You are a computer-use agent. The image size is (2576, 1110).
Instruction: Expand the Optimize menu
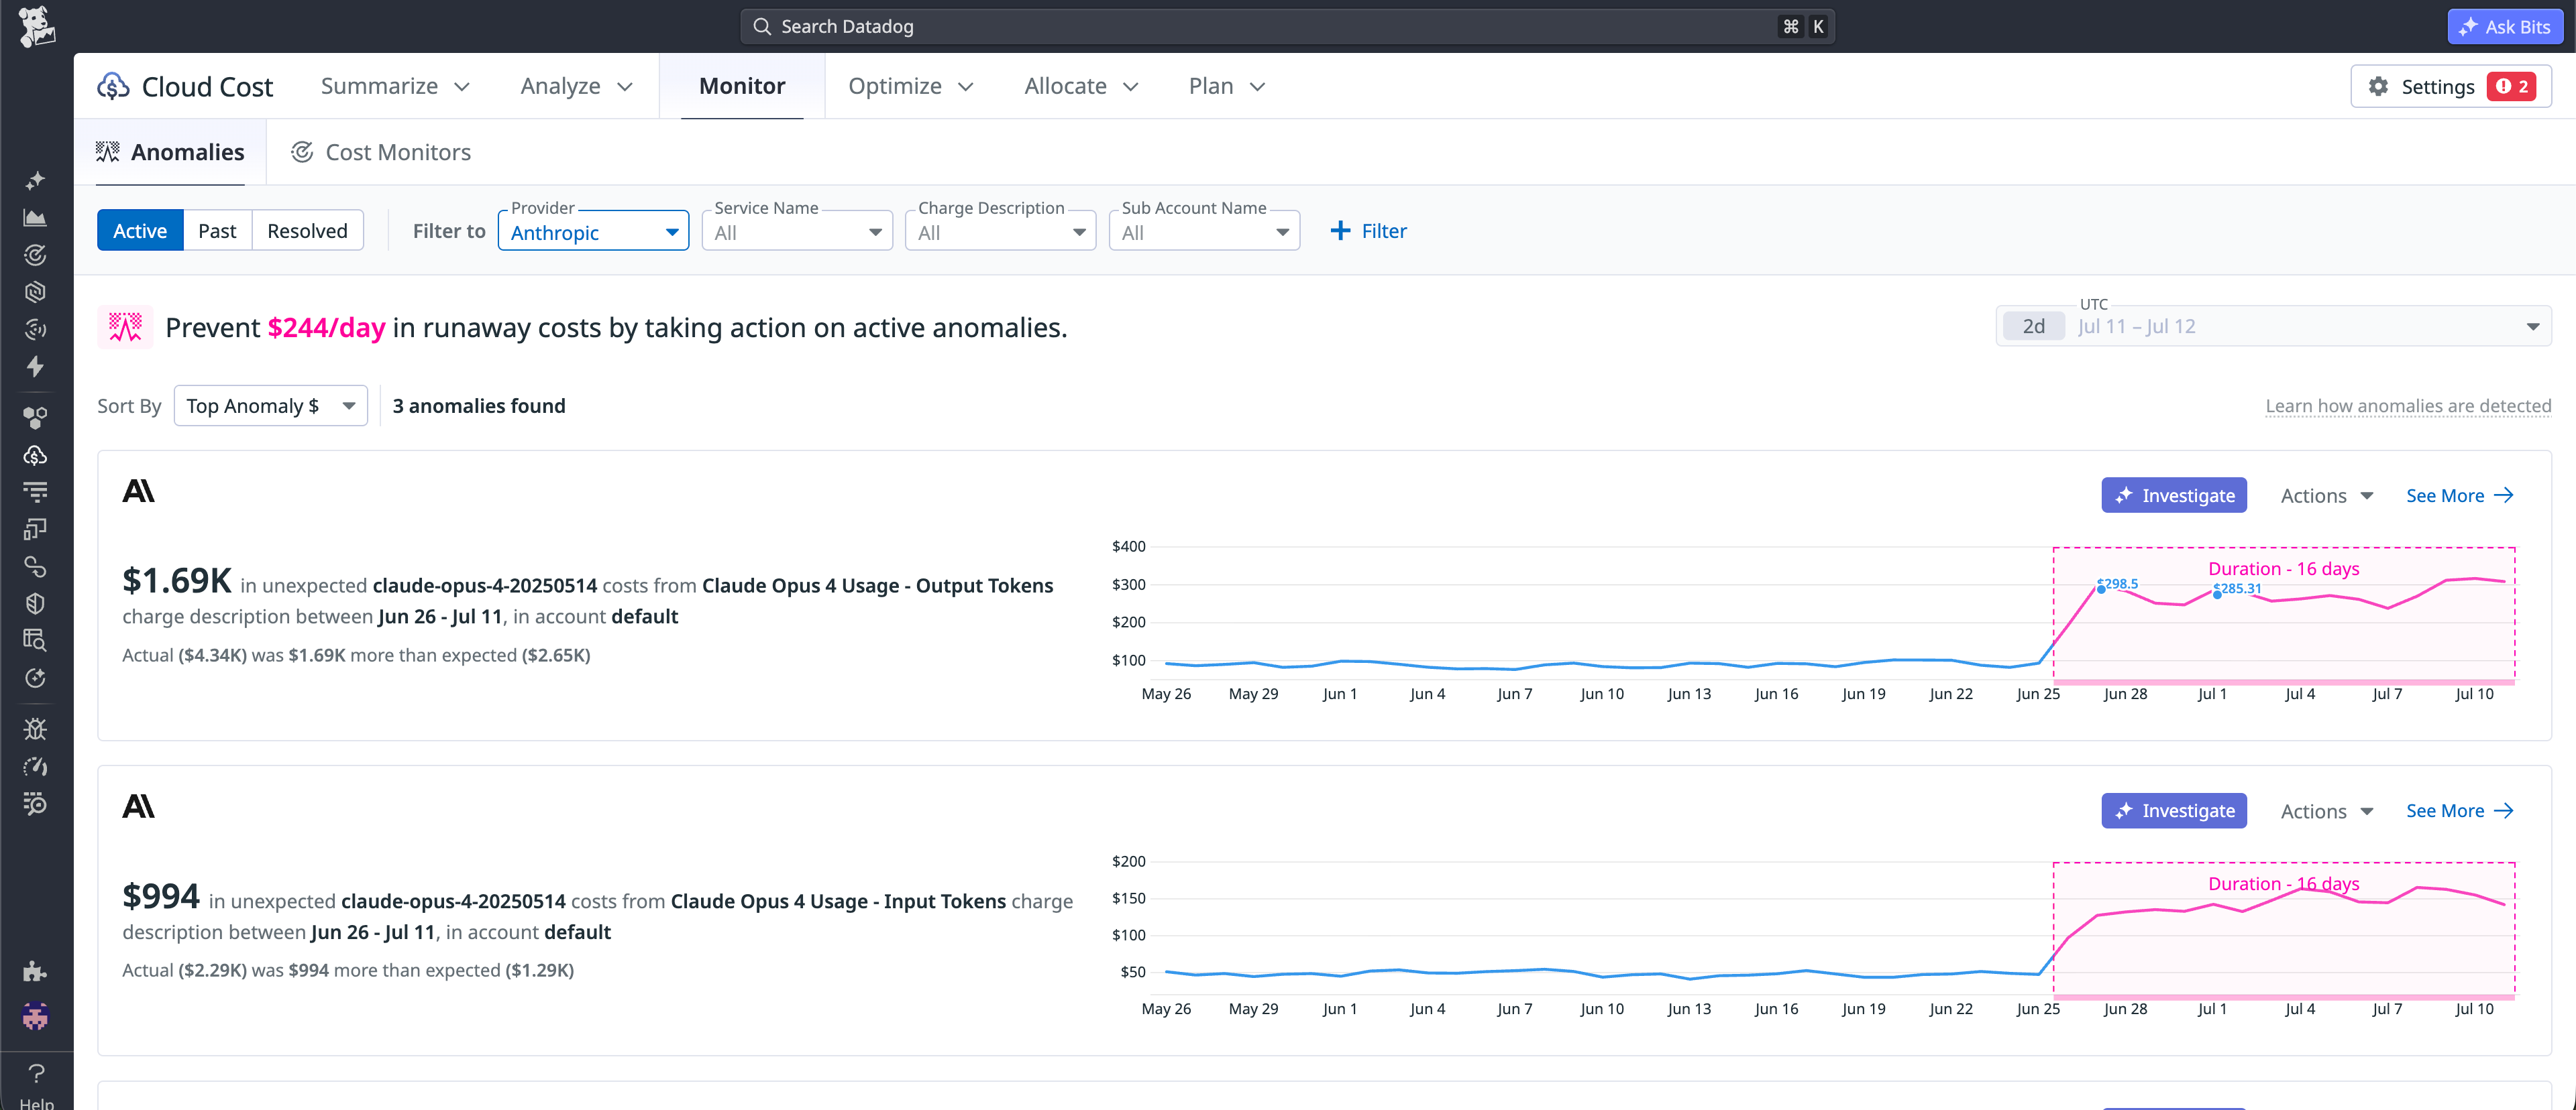click(911, 86)
